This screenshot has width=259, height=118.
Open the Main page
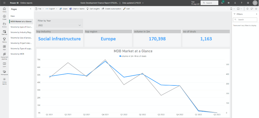21,16
